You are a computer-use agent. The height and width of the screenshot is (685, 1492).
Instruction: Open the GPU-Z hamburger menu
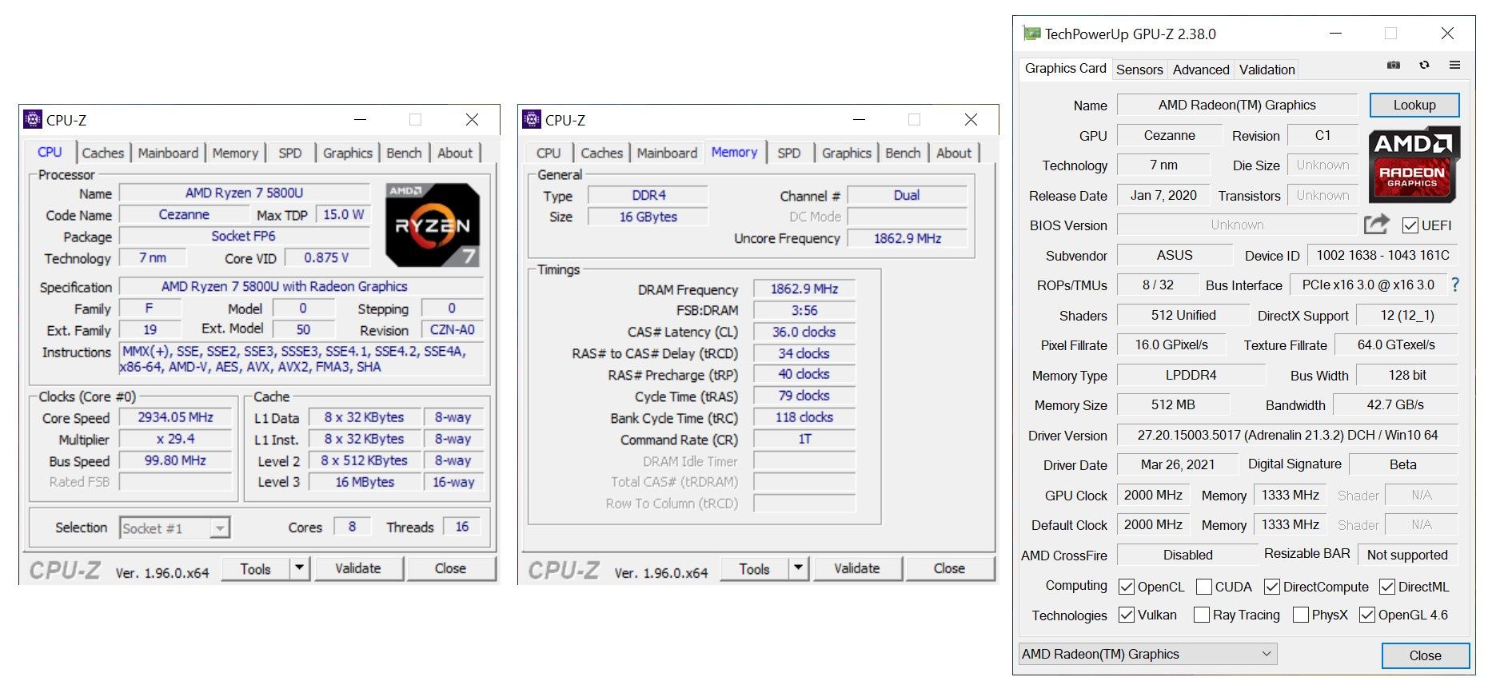[x=1454, y=65]
